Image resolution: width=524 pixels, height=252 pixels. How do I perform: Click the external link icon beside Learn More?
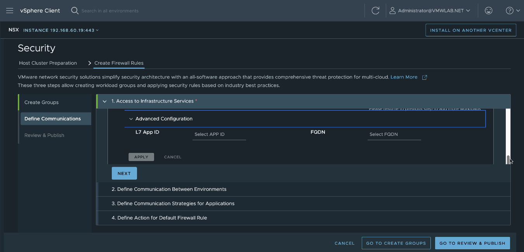tap(424, 77)
